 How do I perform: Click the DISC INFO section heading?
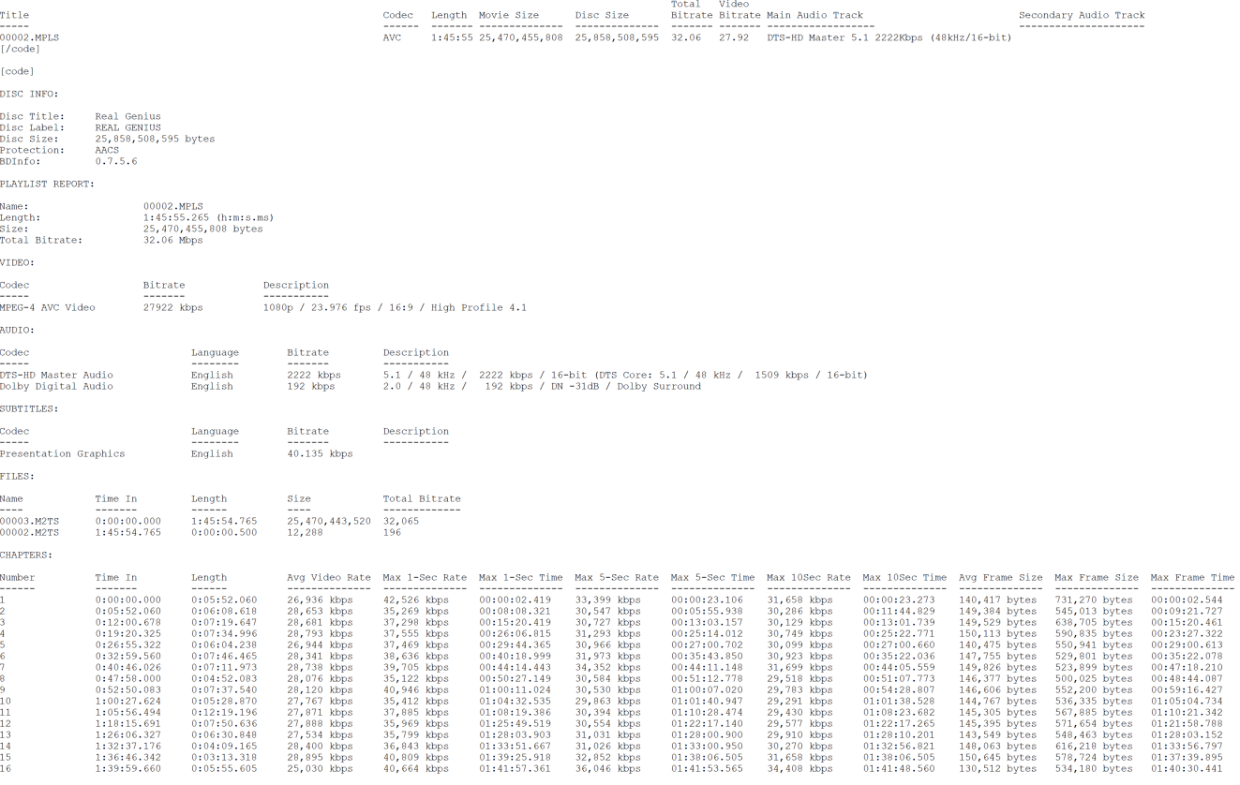(x=29, y=94)
